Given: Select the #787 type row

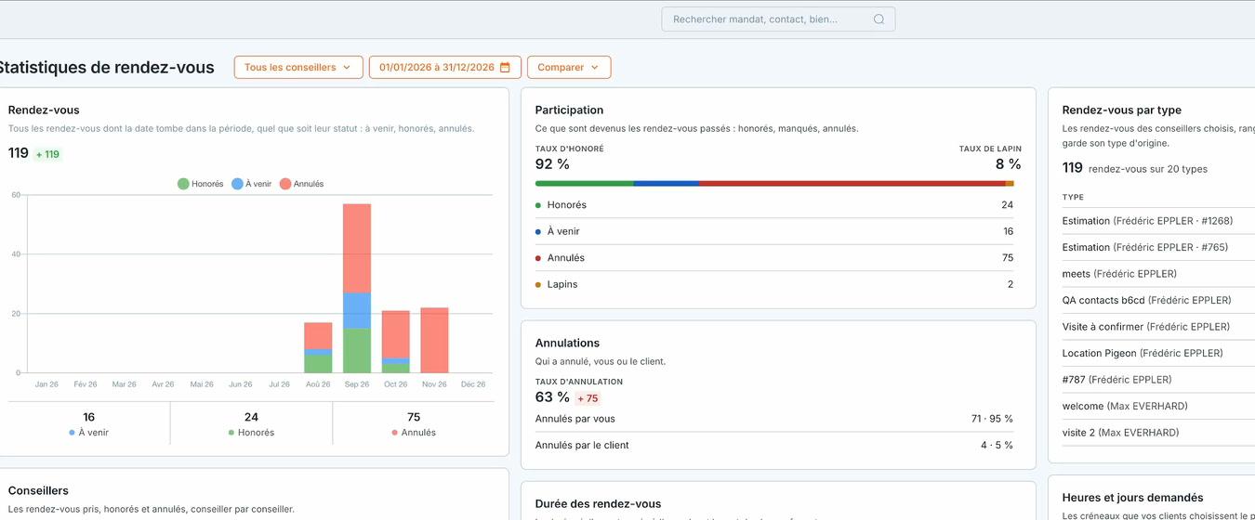Looking at the screenshot, I should pyautogui.click(x=1158, y=380).
